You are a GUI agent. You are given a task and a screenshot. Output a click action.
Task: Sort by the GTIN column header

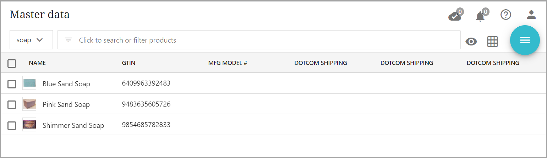[x=128, y=63]
